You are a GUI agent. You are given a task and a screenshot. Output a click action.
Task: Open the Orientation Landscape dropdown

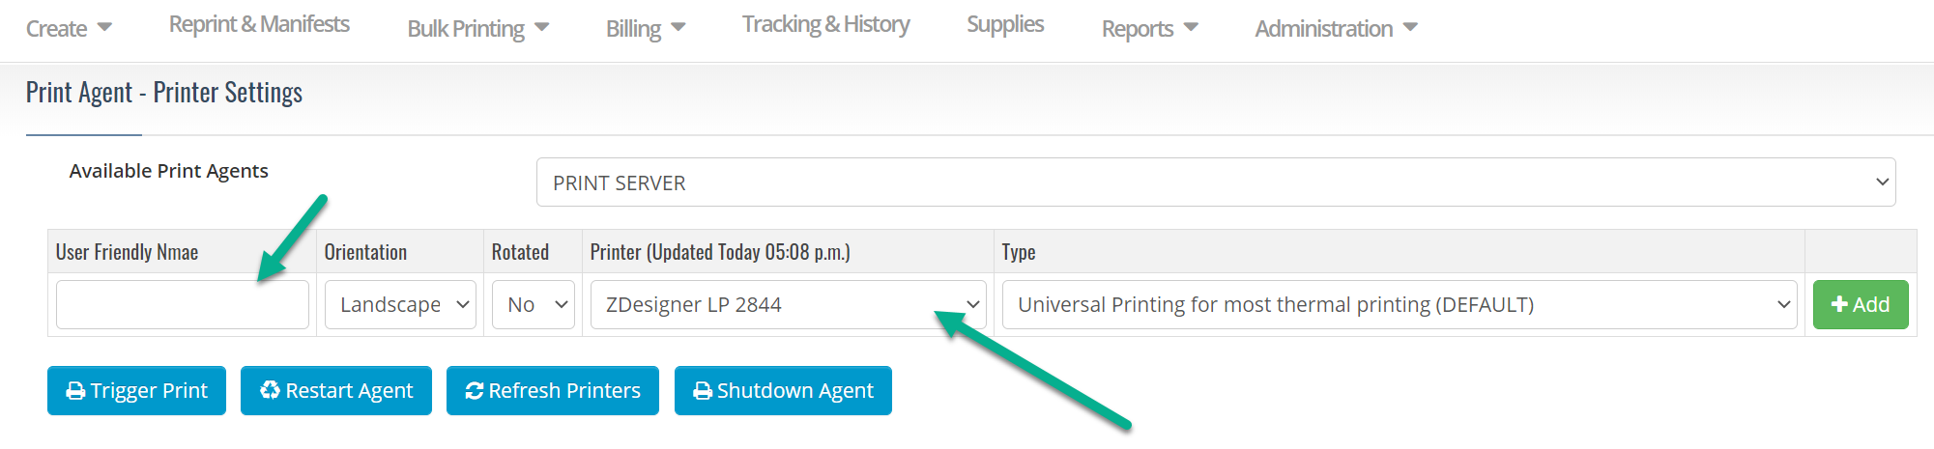(x=400, y=305)
